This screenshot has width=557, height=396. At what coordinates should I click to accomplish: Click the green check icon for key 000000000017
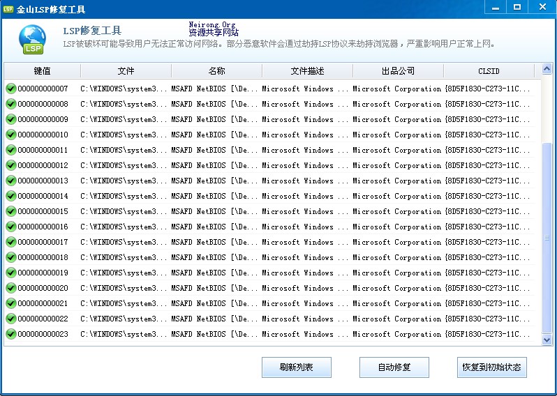point(11,242)
